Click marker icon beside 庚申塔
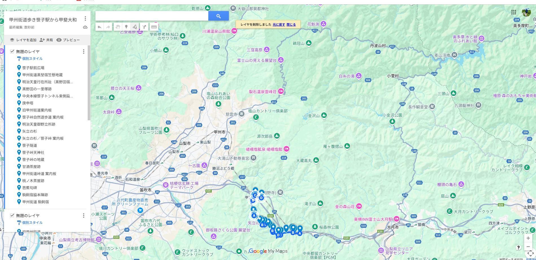 coord(19,103)
